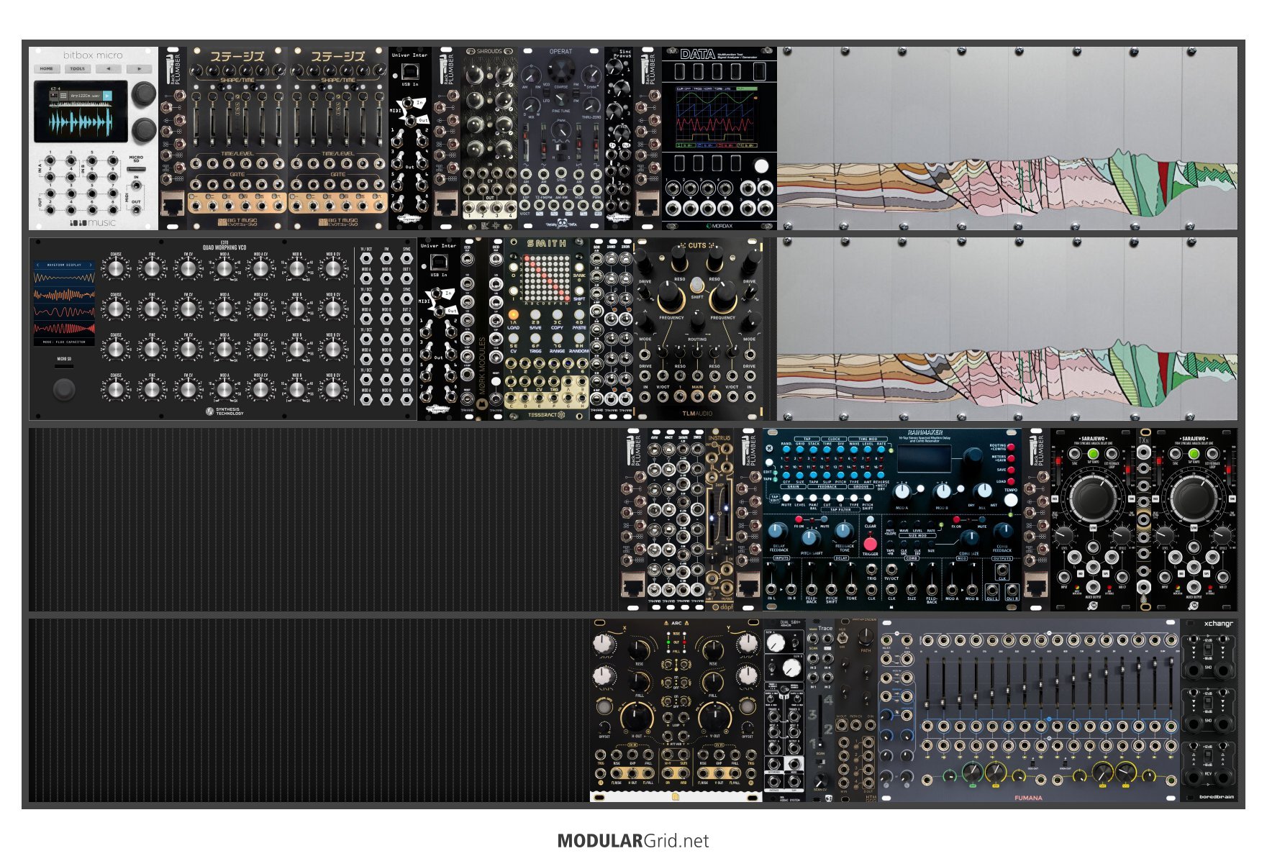Viewport: 1267px width, 856px height.
Task: Click the E370 encoder below MICRO SD
Action: 64,390
